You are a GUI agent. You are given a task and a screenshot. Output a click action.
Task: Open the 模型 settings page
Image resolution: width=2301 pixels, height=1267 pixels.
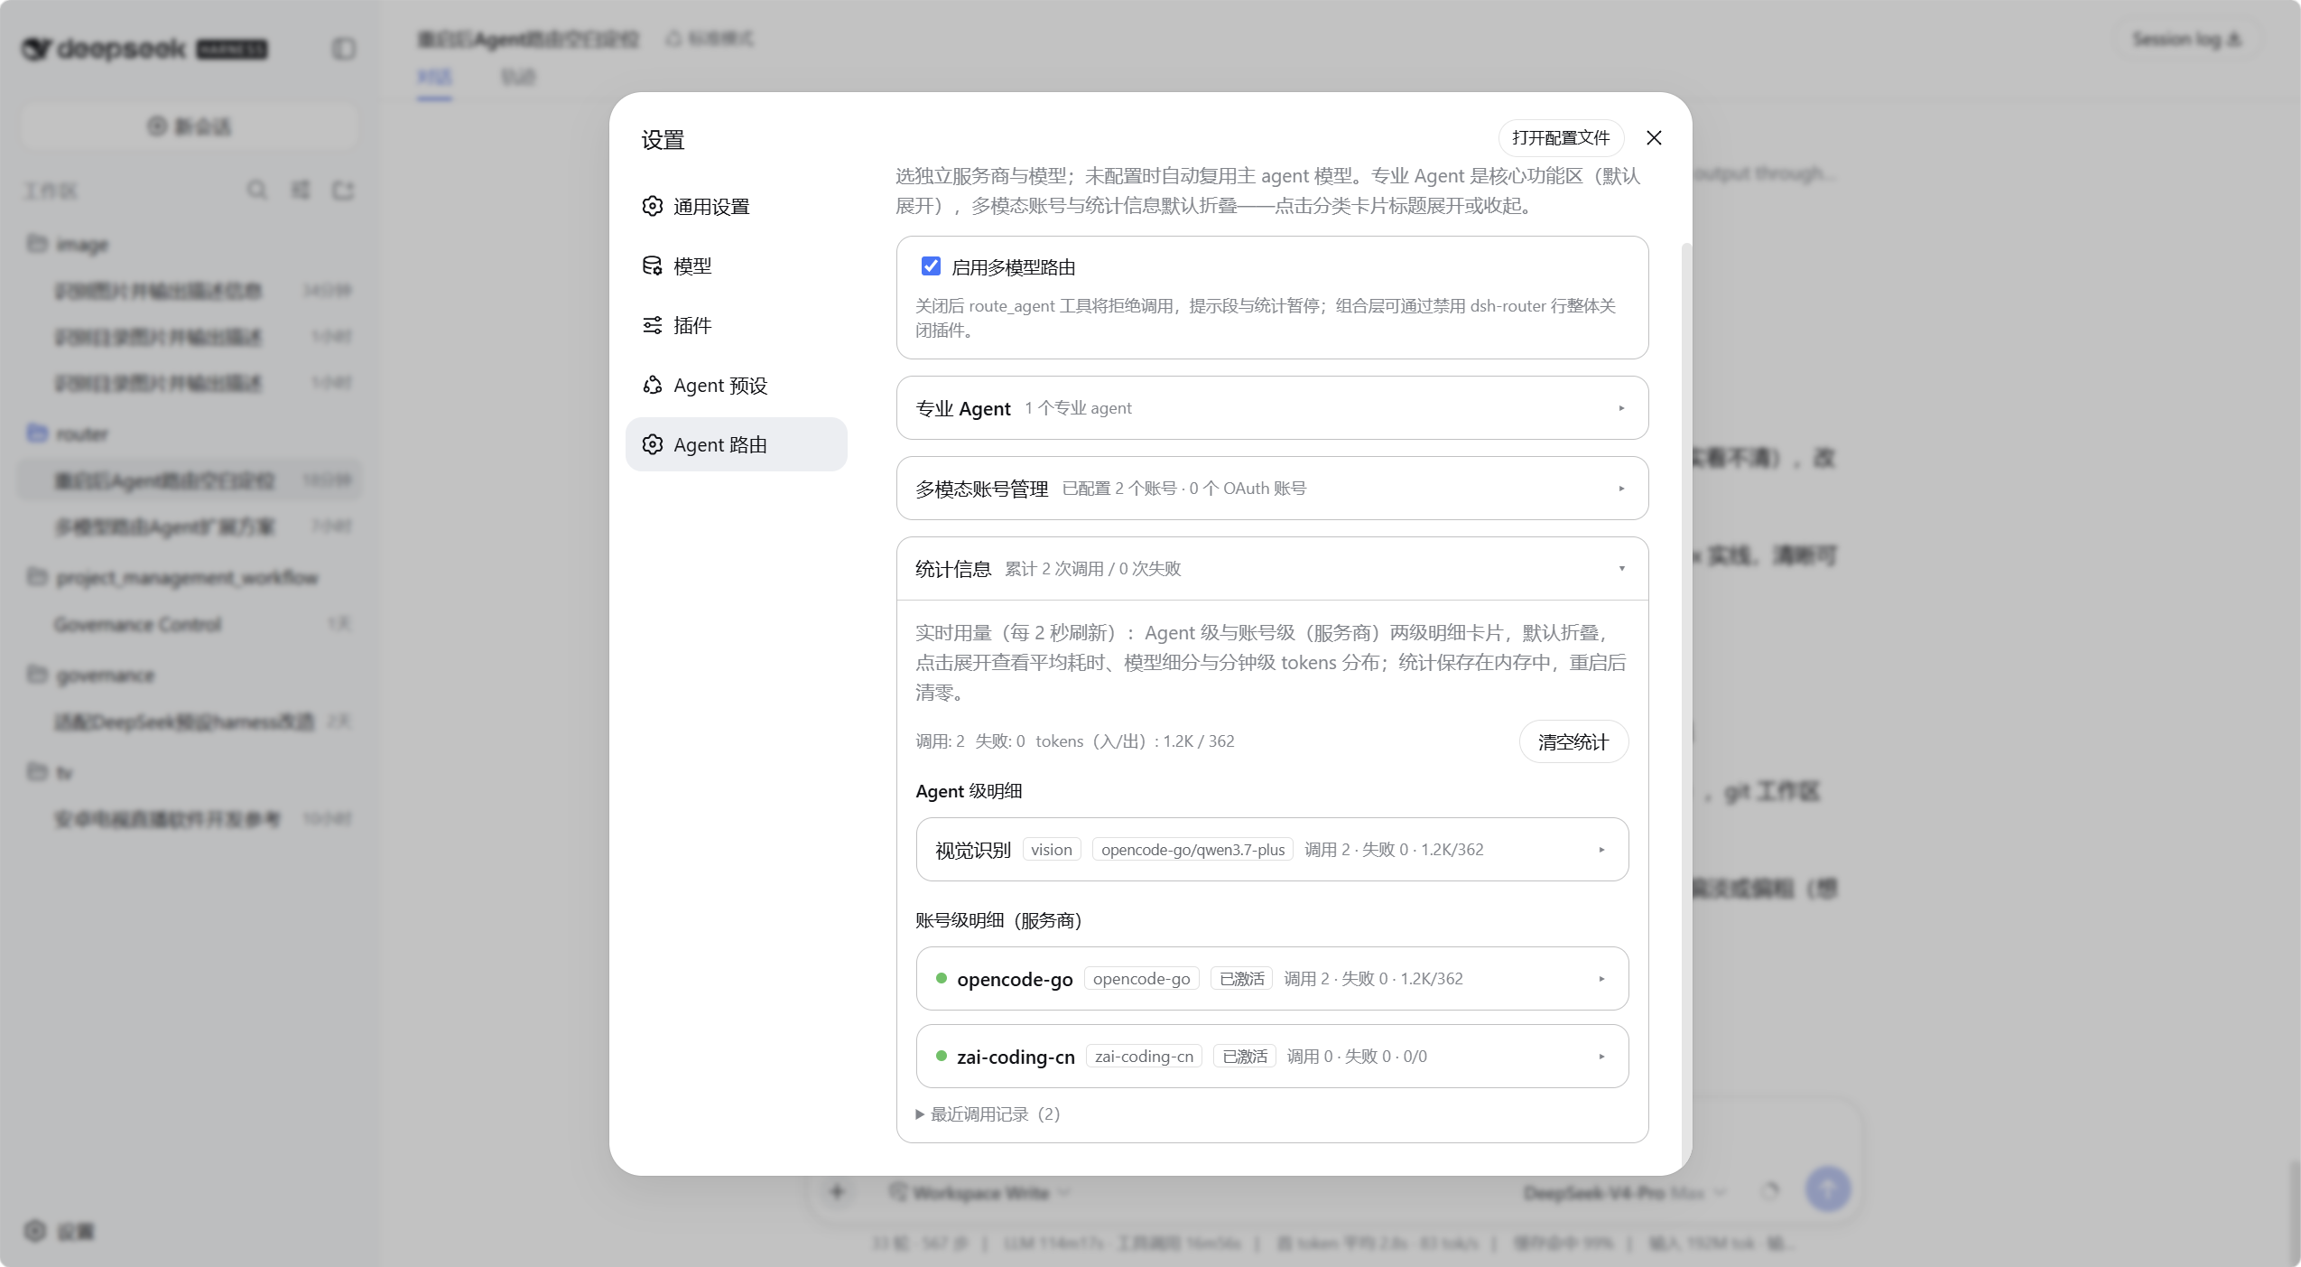click(x=736, y=266)
